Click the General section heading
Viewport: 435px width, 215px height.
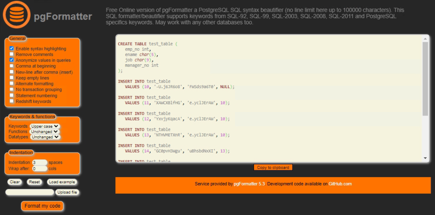[17, 39]
